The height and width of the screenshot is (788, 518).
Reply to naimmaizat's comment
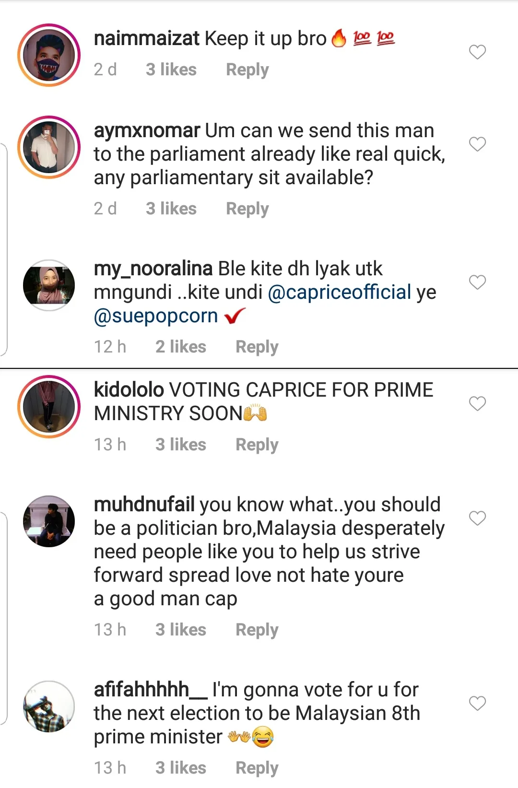click(247, 70)
